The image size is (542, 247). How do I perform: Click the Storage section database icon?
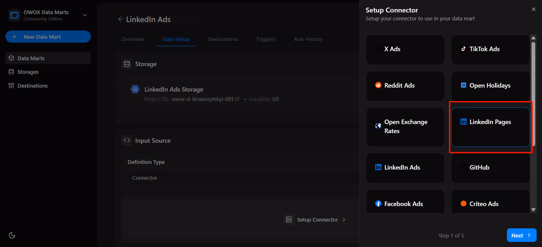click(x=127, y=64)
